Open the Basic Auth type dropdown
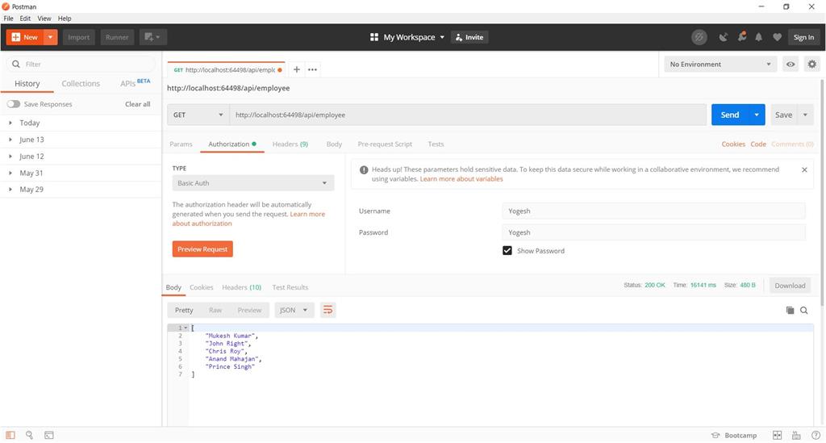The image size is (826, 443). pos(252,183)
